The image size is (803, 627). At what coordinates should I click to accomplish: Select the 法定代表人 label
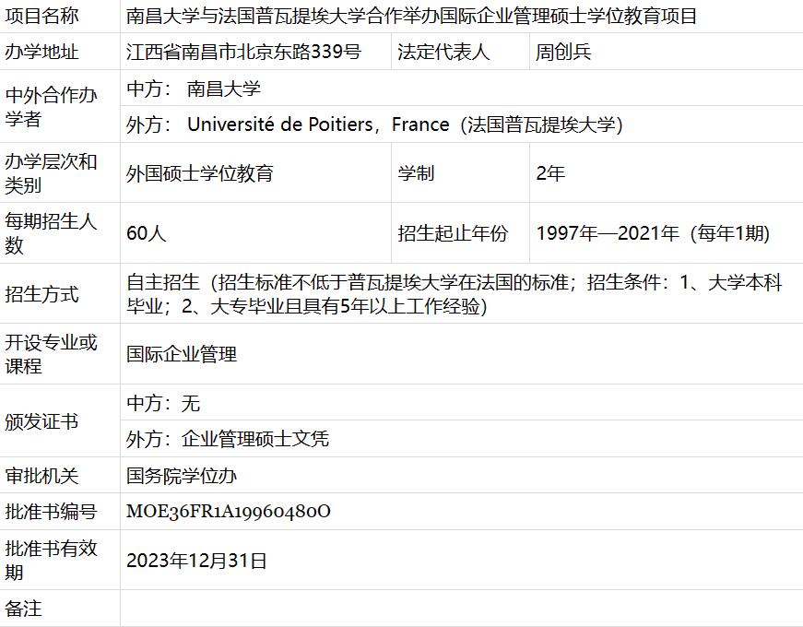point(443,52)
